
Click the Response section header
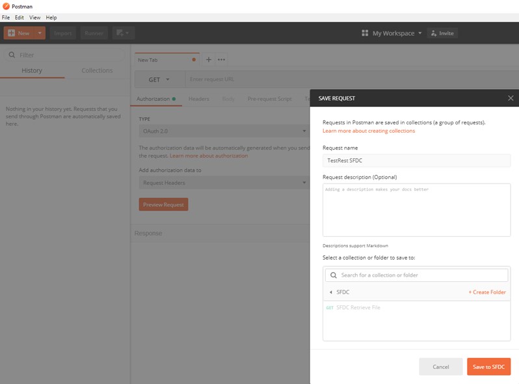148,233
